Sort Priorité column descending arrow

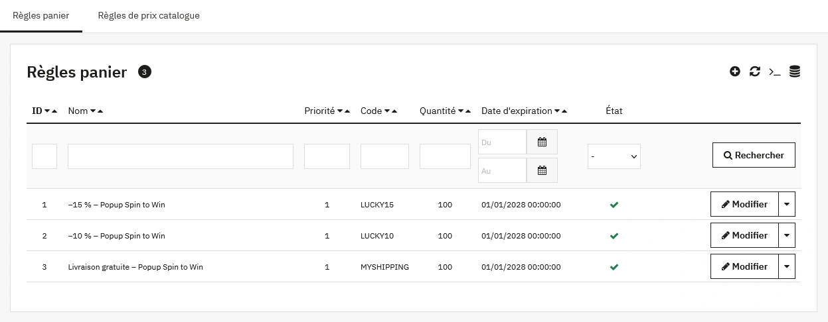point(339,111)
